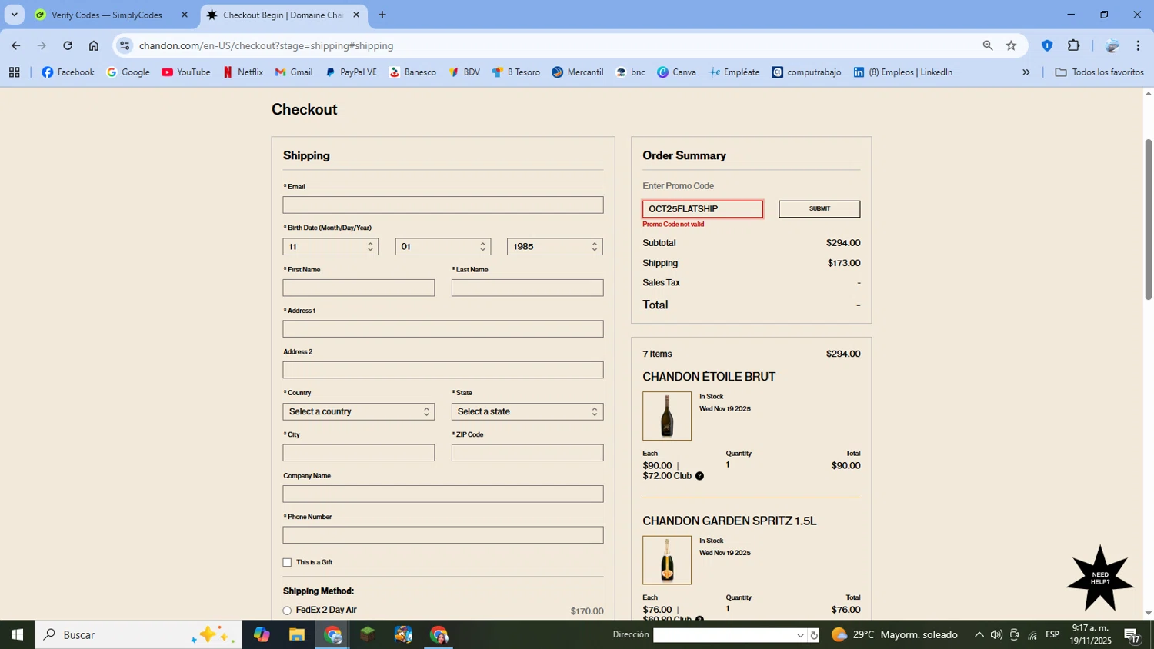
Task: Open the Empléate bookmark link
Action: pos(734,72)
